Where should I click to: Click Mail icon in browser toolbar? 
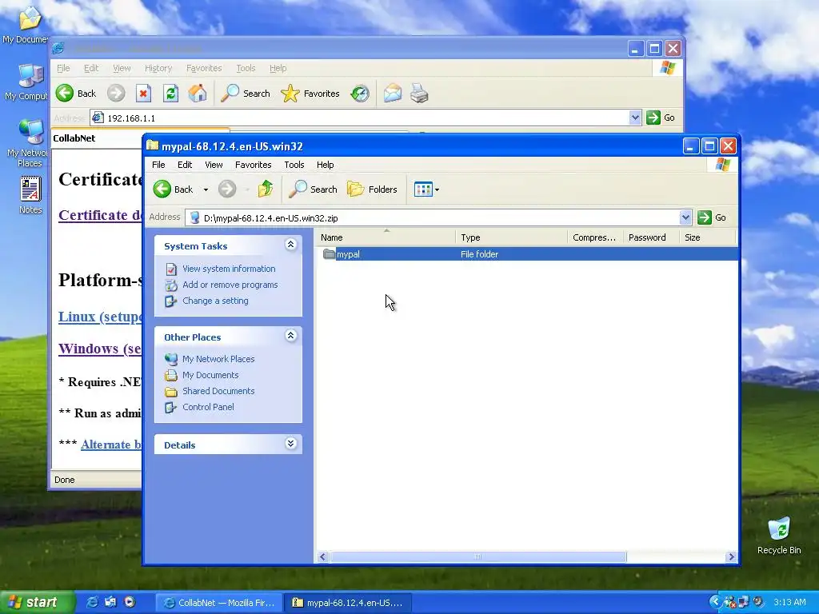(x=392, y=94)
